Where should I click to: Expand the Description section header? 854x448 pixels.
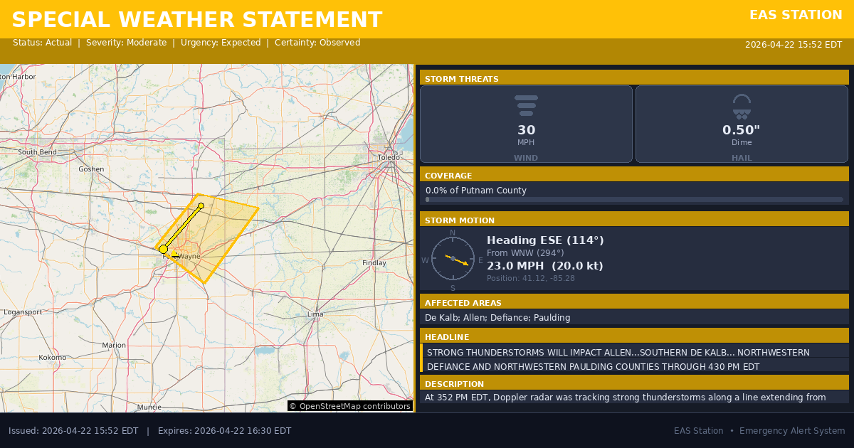[x=634, y=383]
